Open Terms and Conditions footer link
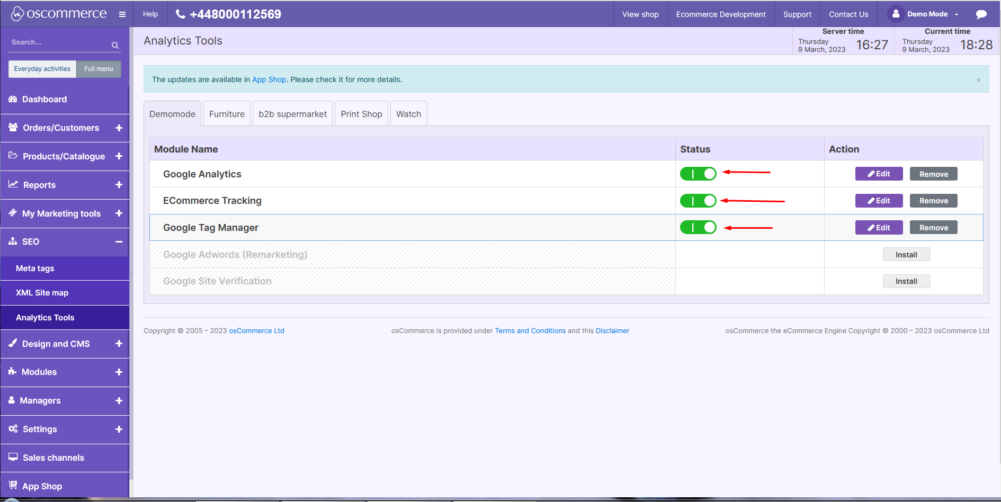 point(530,330)
